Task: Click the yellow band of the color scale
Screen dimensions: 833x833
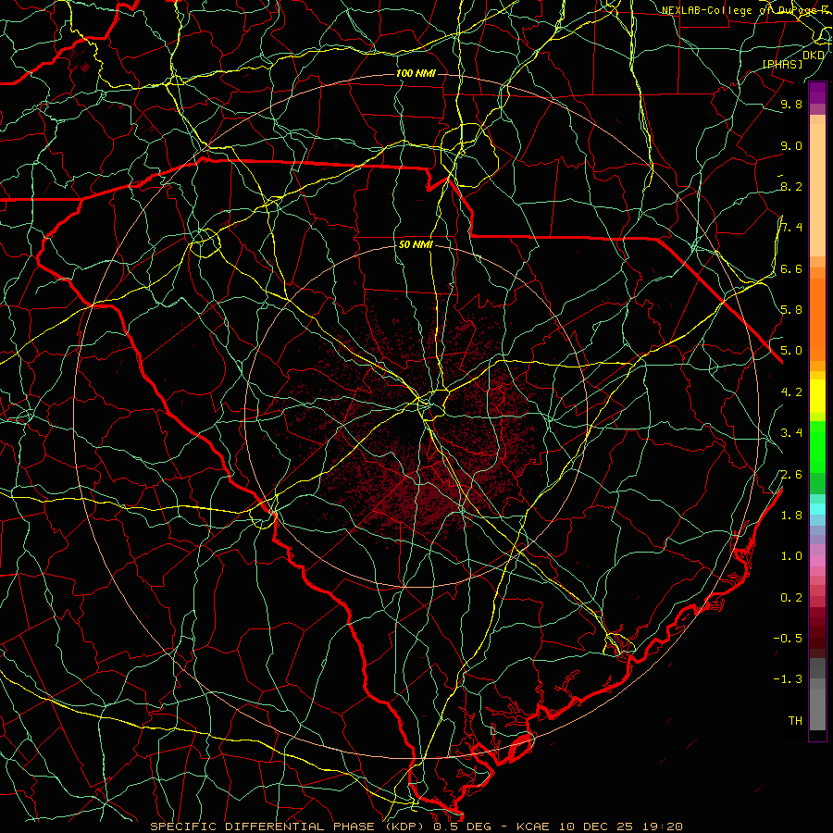Action: [817, 396]
